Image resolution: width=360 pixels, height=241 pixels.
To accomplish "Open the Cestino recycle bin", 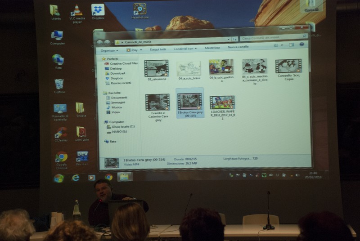I will (59, 86).
